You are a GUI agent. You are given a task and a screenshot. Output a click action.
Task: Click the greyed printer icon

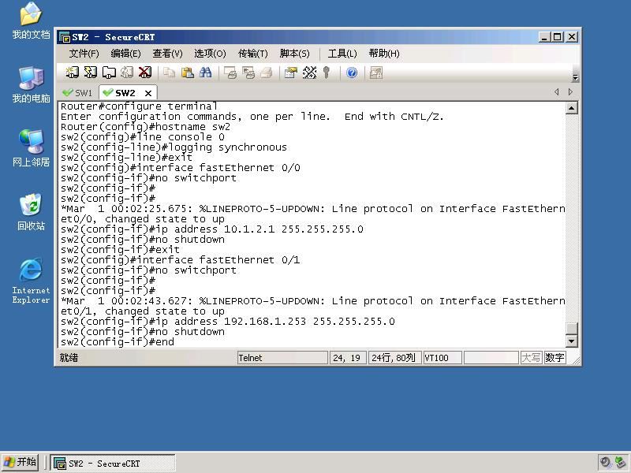point(267,73)
